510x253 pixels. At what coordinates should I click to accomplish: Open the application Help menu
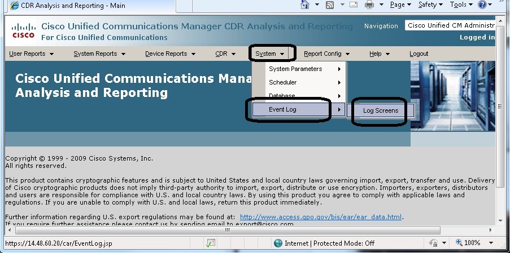(379, 54)
